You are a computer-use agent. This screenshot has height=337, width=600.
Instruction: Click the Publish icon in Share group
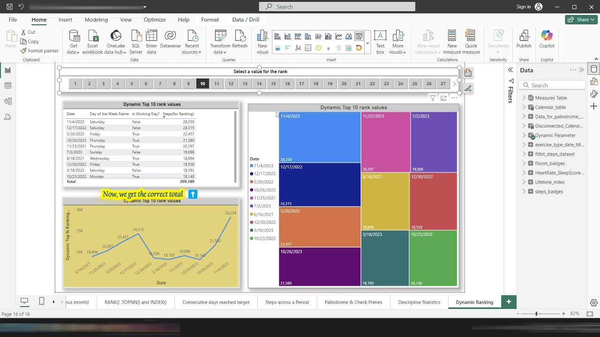(x=524, y=39)
